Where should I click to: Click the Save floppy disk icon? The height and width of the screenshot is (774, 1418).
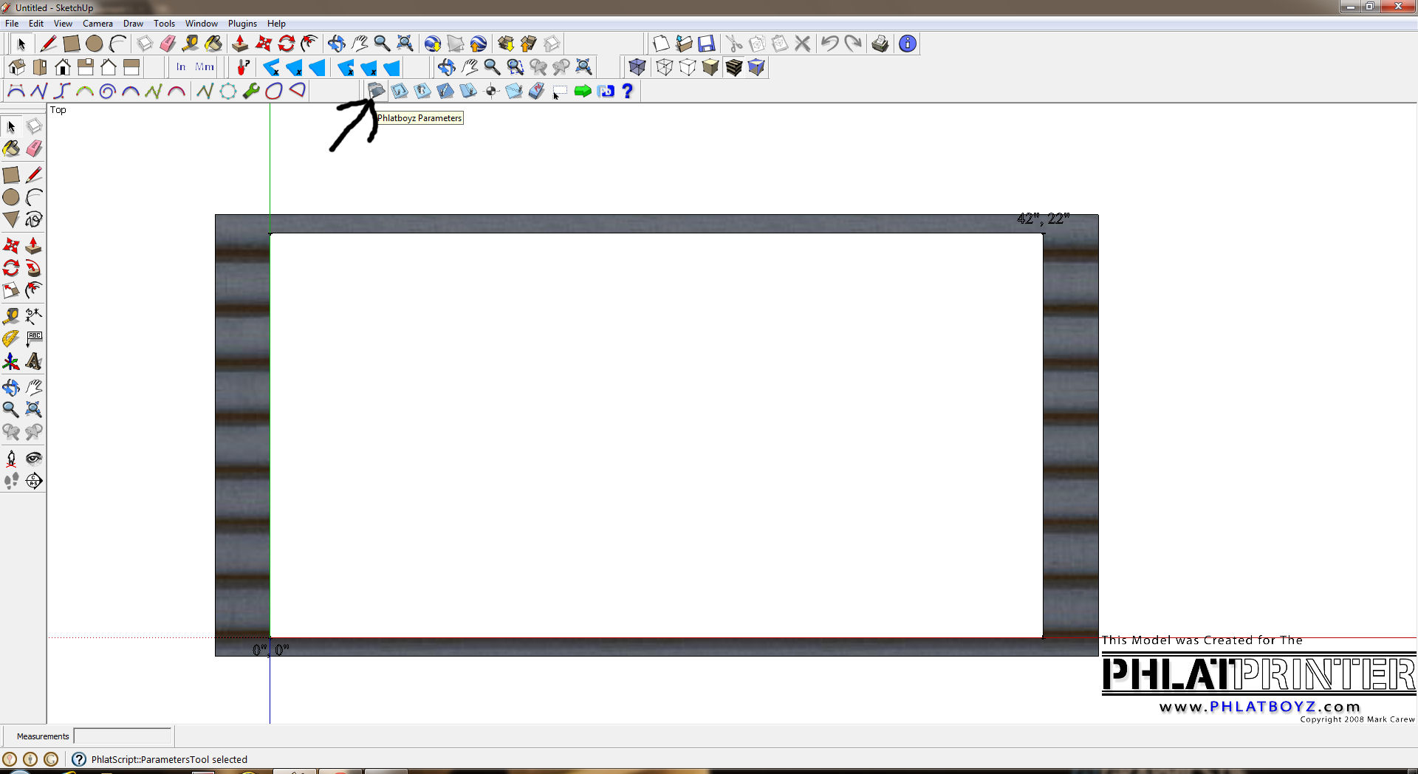click(707, 44)
